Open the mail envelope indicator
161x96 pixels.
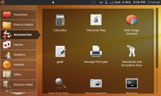(94, 2)
